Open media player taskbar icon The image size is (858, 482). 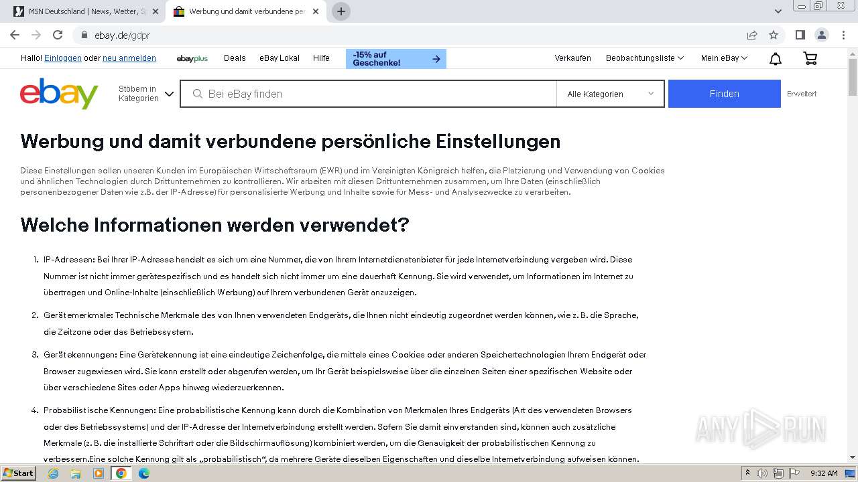coord(99,473)
